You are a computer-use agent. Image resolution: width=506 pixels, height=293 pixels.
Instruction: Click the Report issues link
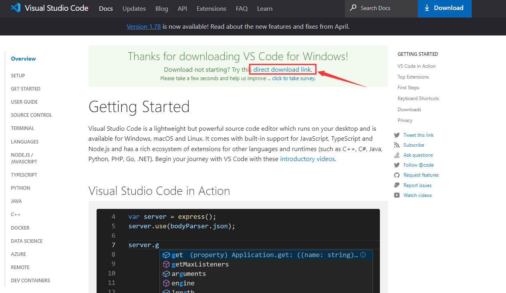click(417, 185)
